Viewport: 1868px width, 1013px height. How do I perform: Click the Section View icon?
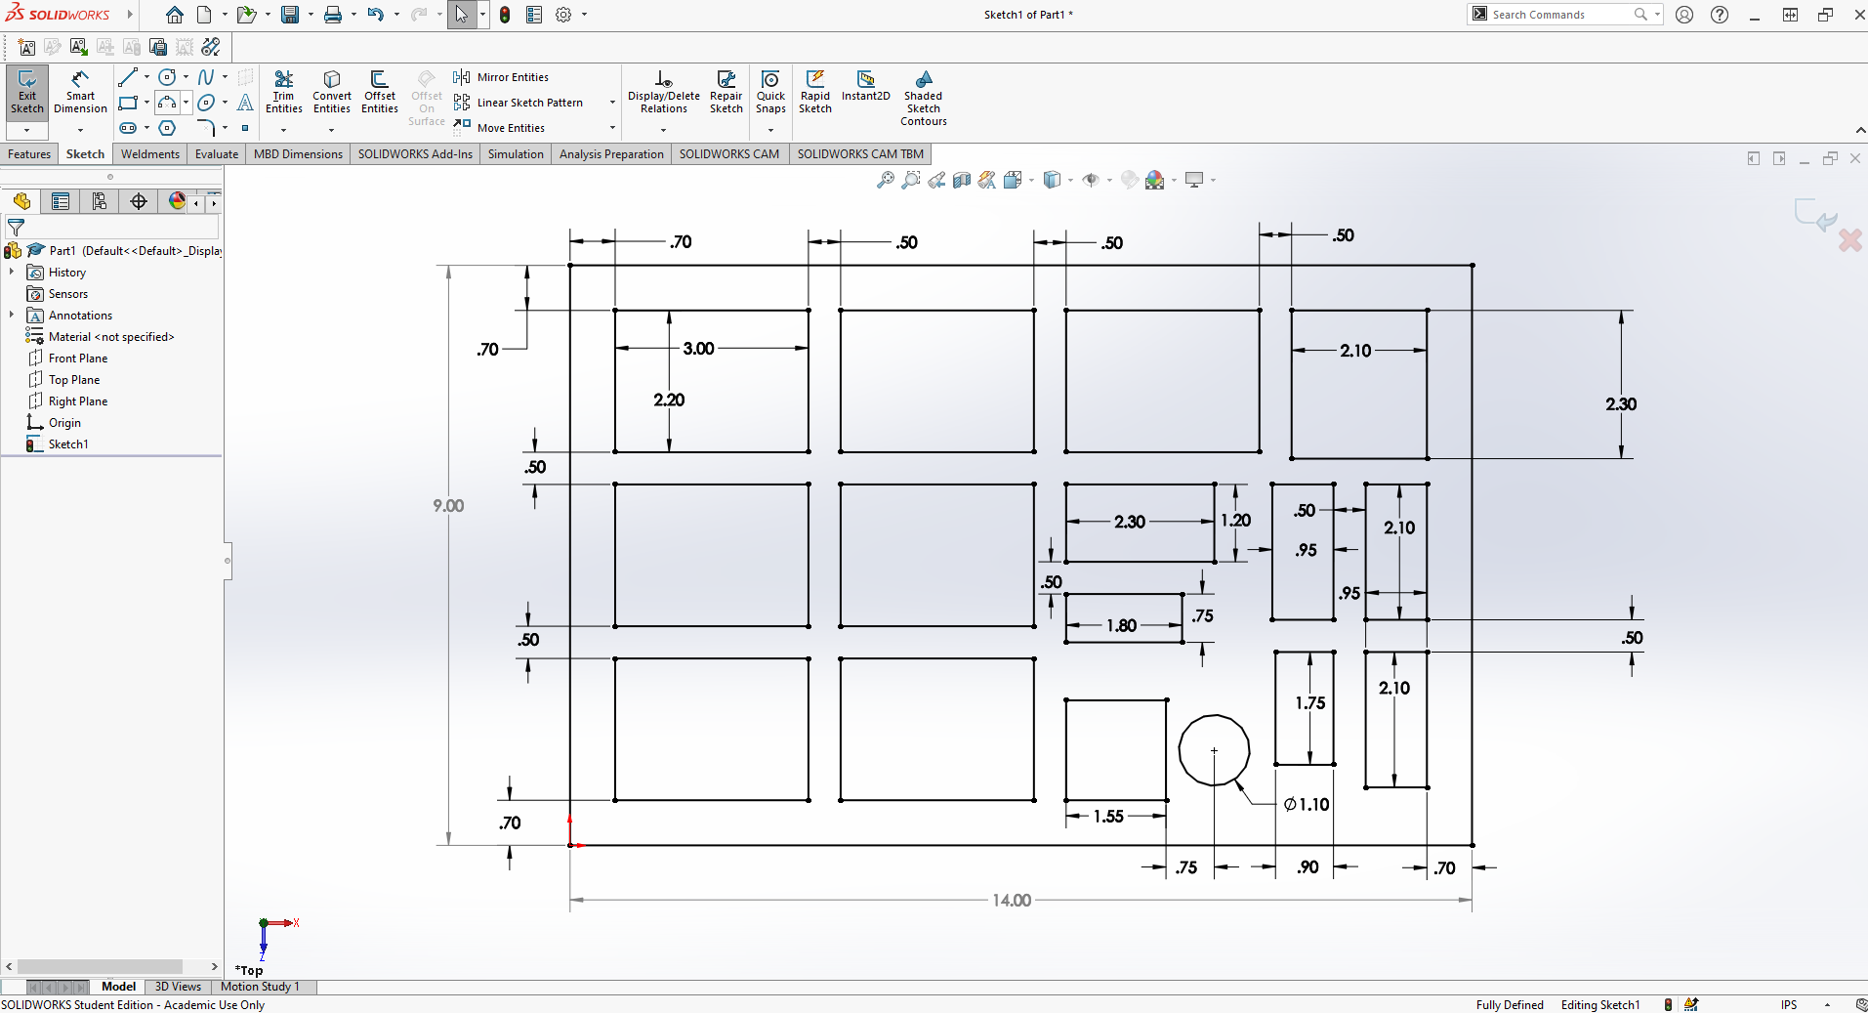[x=962, y=180]
